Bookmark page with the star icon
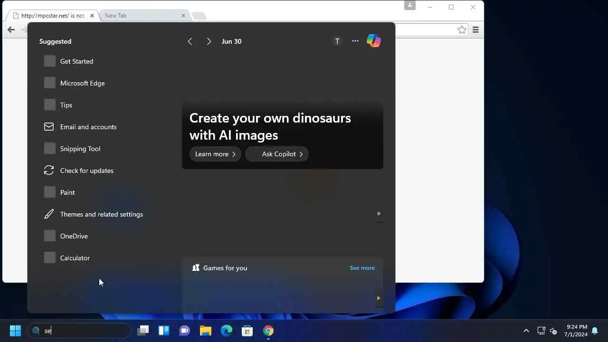 462,30
